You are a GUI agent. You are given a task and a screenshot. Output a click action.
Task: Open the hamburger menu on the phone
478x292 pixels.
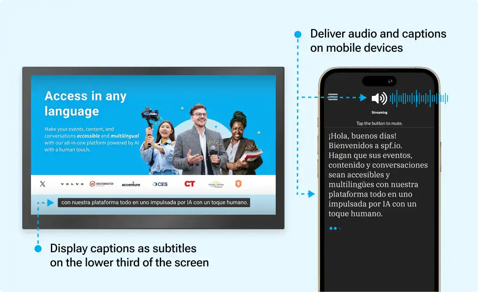click(x=333, y=97)
